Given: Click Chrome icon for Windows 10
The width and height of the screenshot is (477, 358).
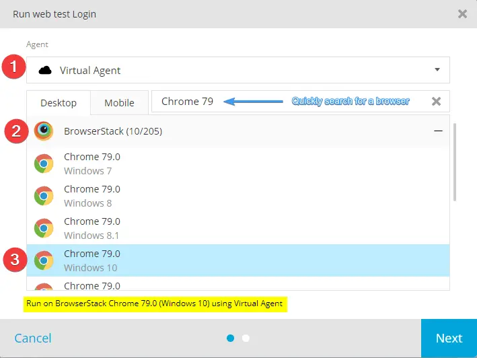Looking at the screenshot, I should (44, 260).
